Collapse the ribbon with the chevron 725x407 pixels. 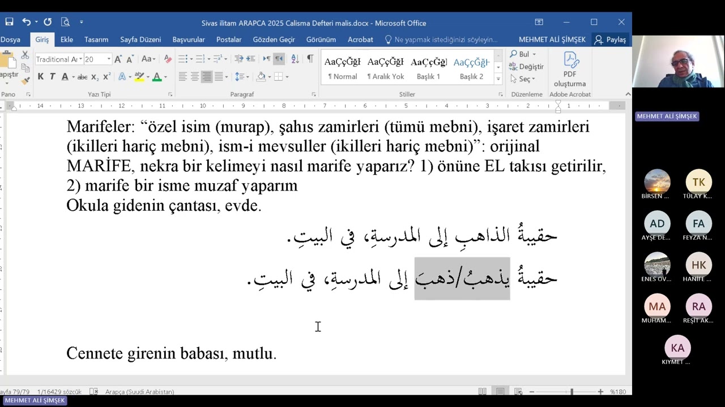[628, 94]
